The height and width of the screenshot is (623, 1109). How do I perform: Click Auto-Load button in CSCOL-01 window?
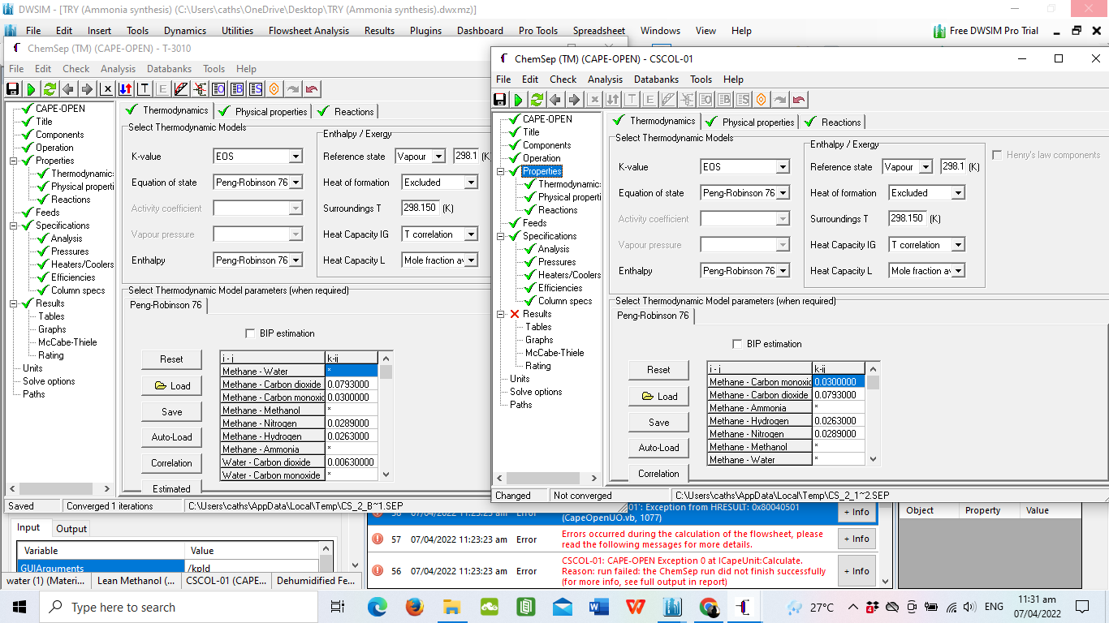(x=658, y=448)
